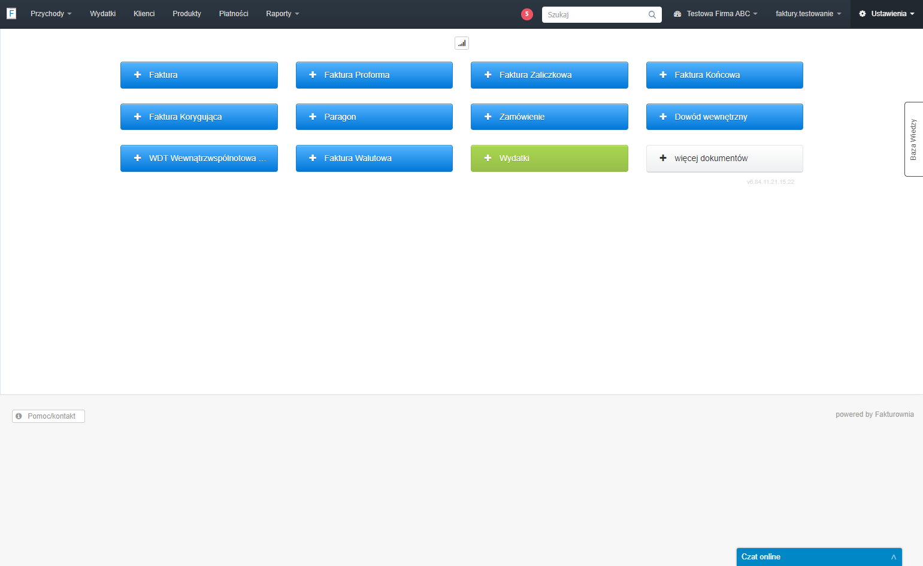Click the Fakturownia logo icon

pos(11,14)
